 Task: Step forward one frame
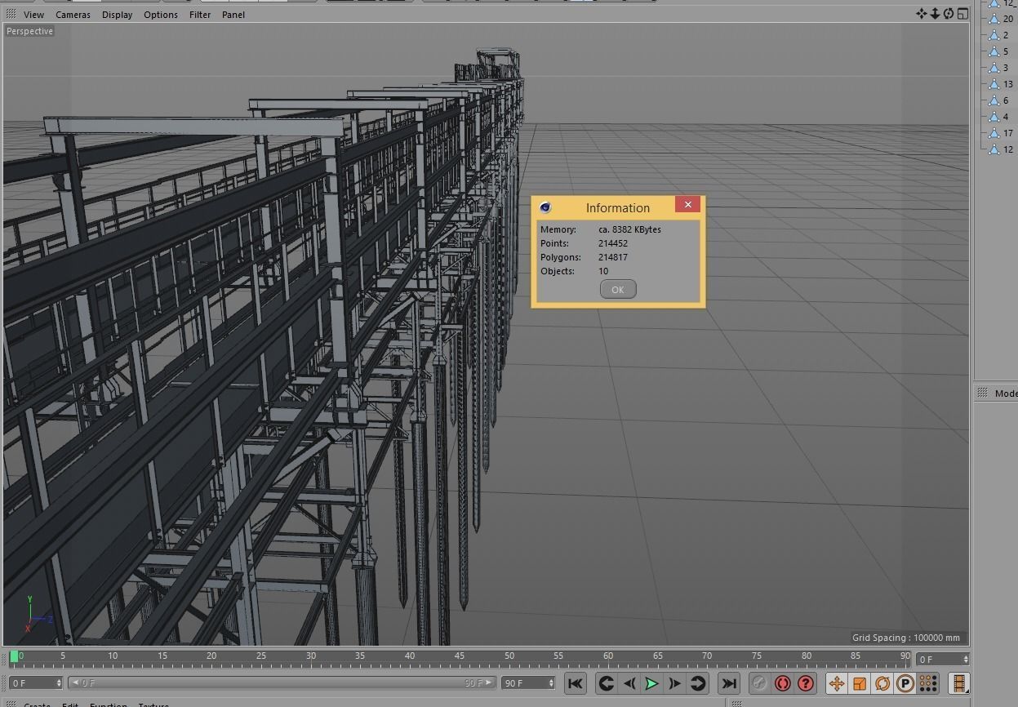tap(674, 683)
